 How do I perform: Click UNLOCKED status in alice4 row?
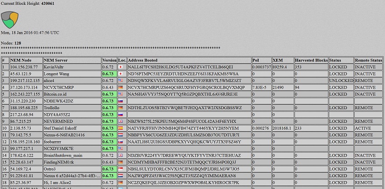pos(341,81)
